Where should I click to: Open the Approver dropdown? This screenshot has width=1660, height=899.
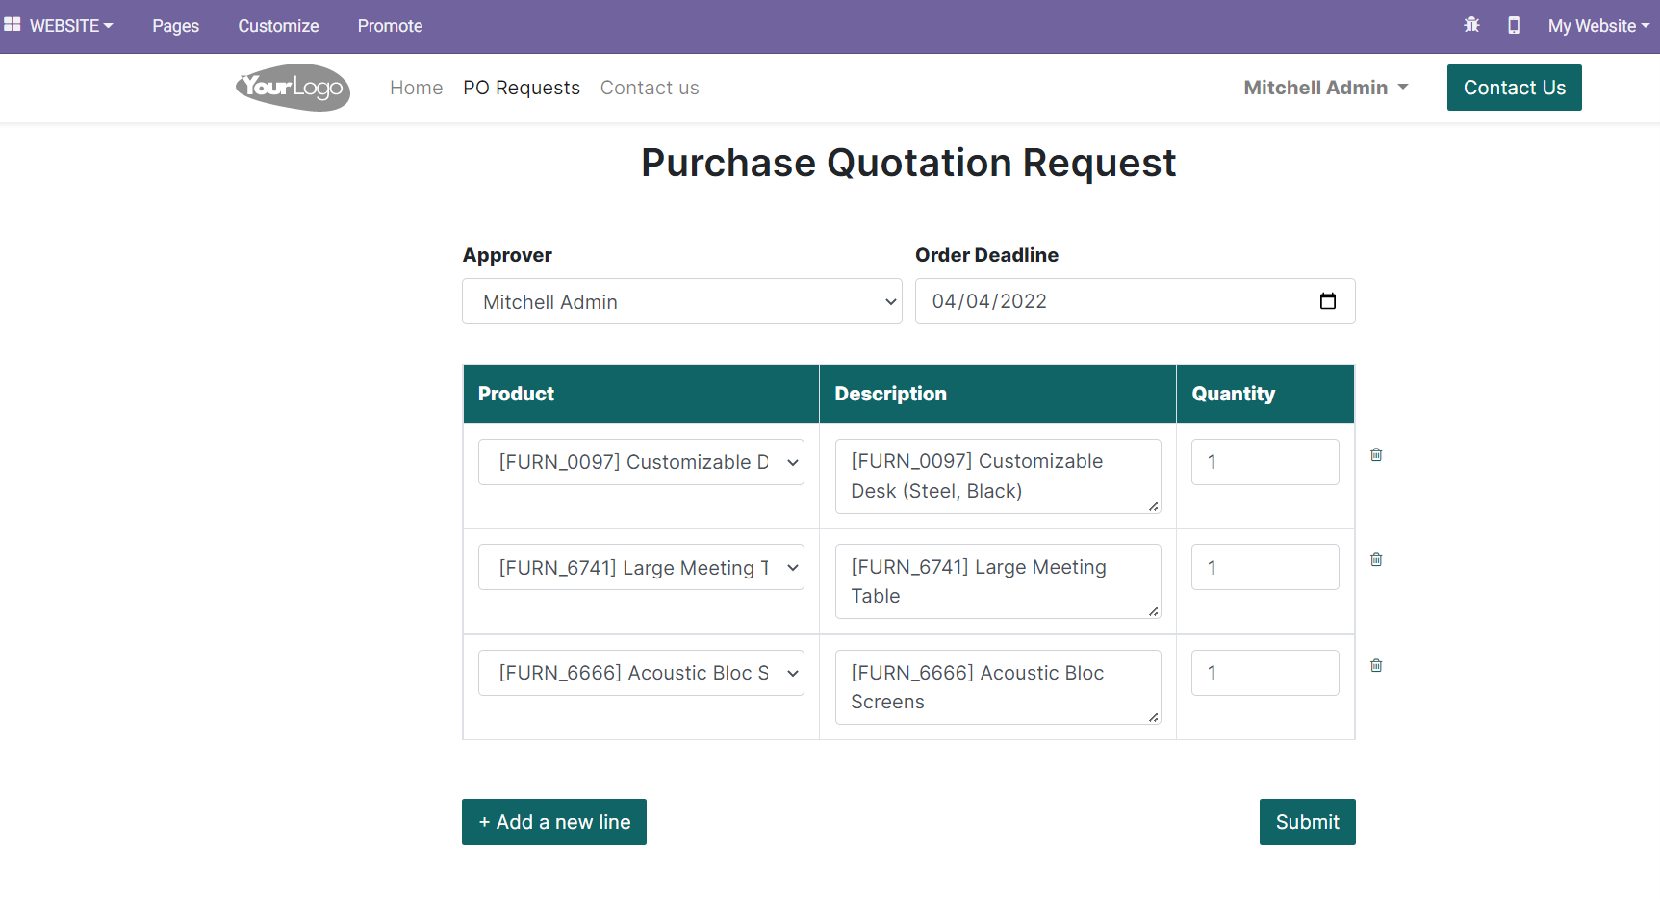click(681, 301)
